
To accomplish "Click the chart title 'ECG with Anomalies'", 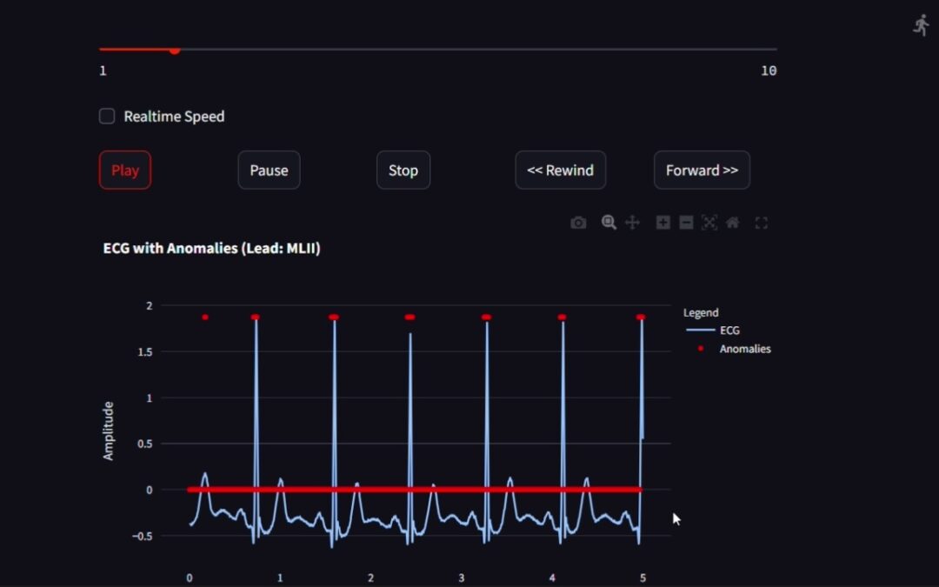I will [212, 248].
